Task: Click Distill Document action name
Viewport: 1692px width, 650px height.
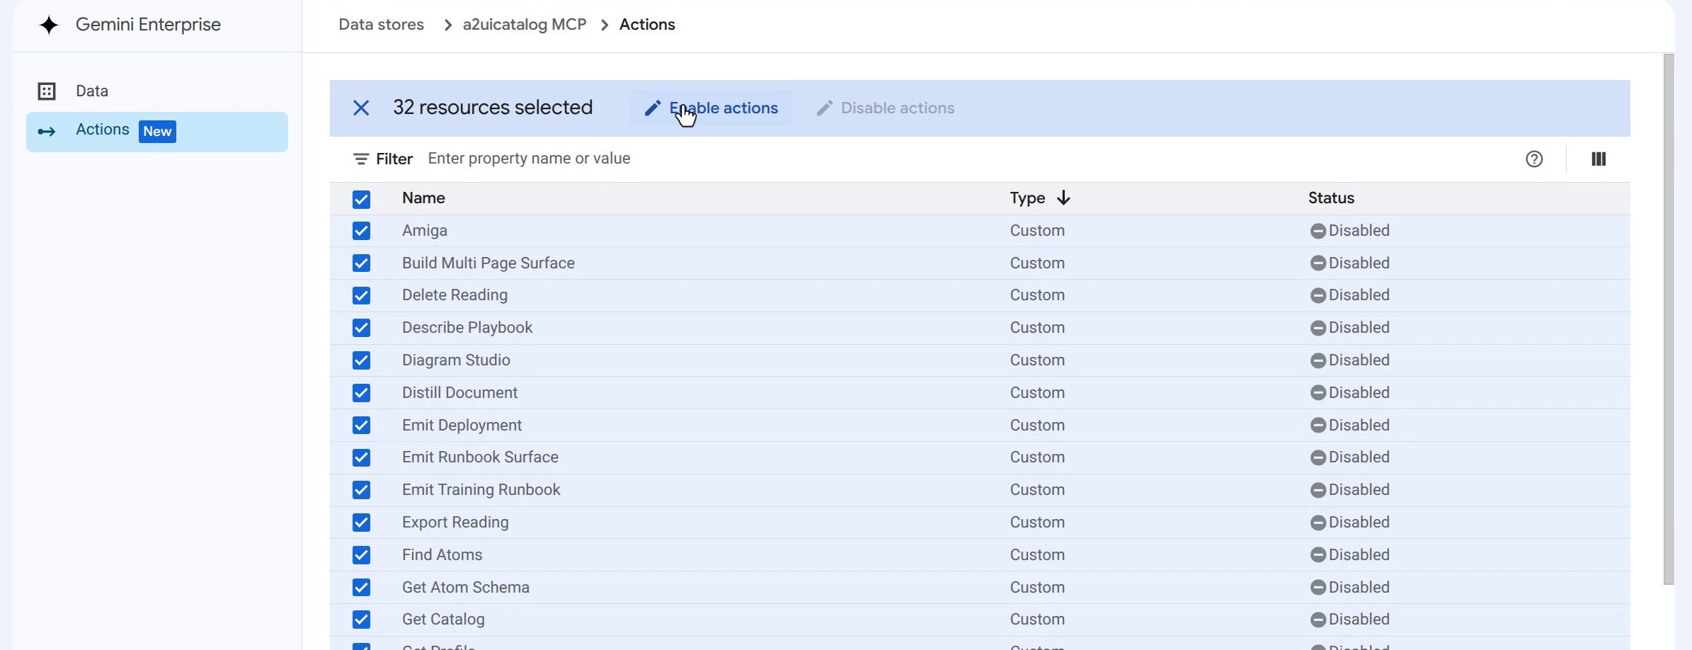Action: [x=459, y=393]
